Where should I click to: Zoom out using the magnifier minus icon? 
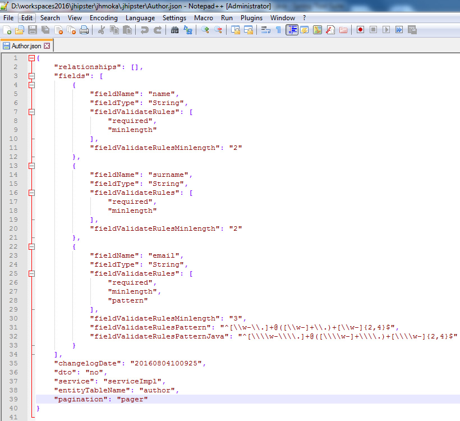218,30
